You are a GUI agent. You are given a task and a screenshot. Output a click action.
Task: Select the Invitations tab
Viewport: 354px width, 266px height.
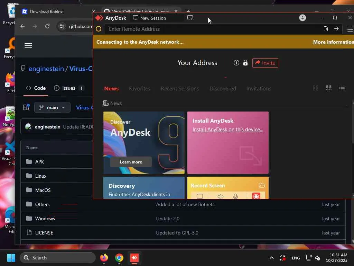[x=259, y=88]
